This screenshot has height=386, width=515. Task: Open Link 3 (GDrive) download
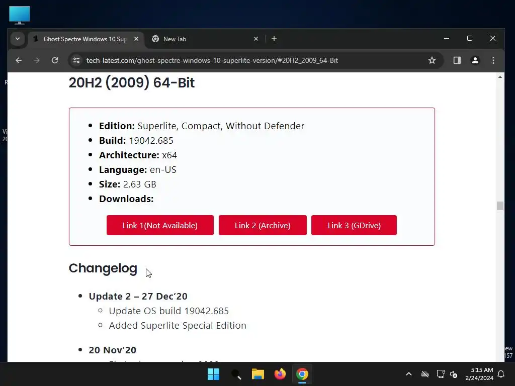pos(354,225)
